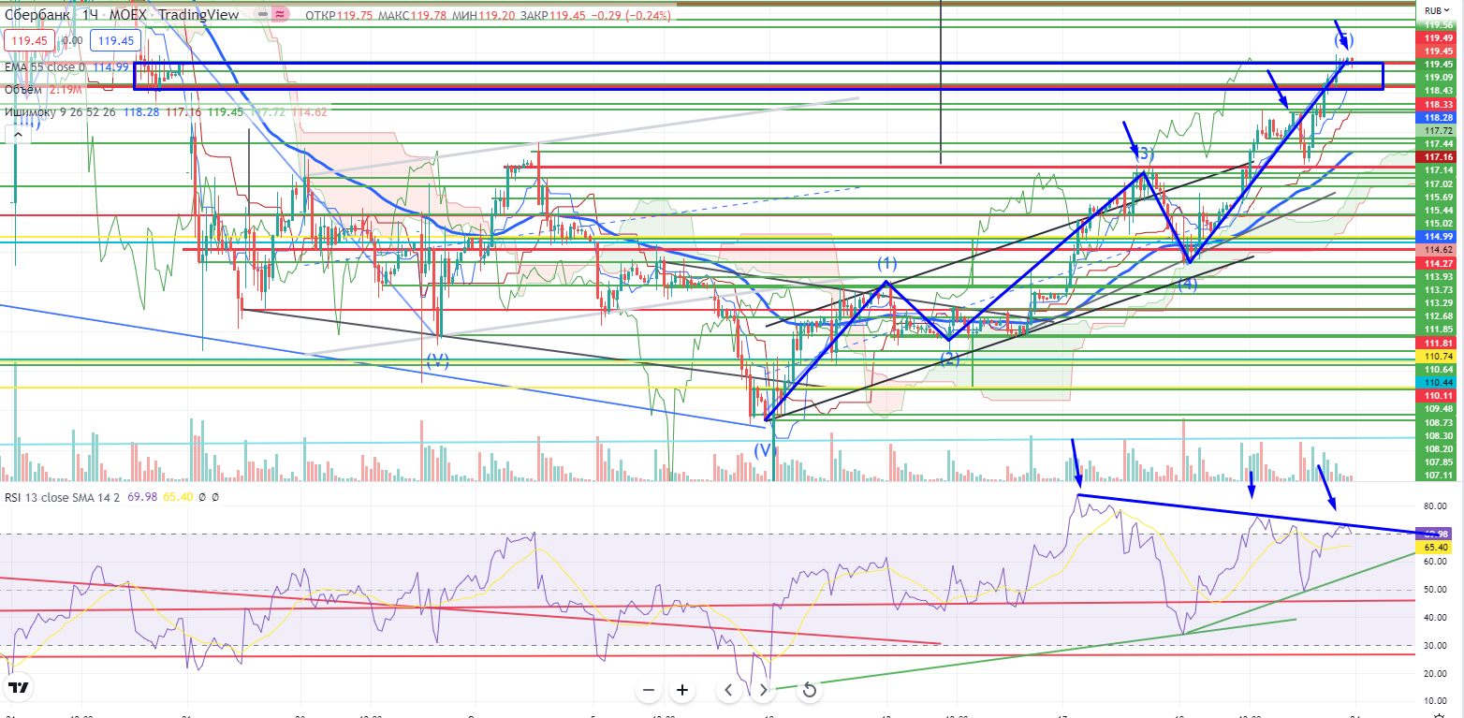The image size is (1464, 718).
Task: Click the zoom out minus button
Action: pos(649,691)
